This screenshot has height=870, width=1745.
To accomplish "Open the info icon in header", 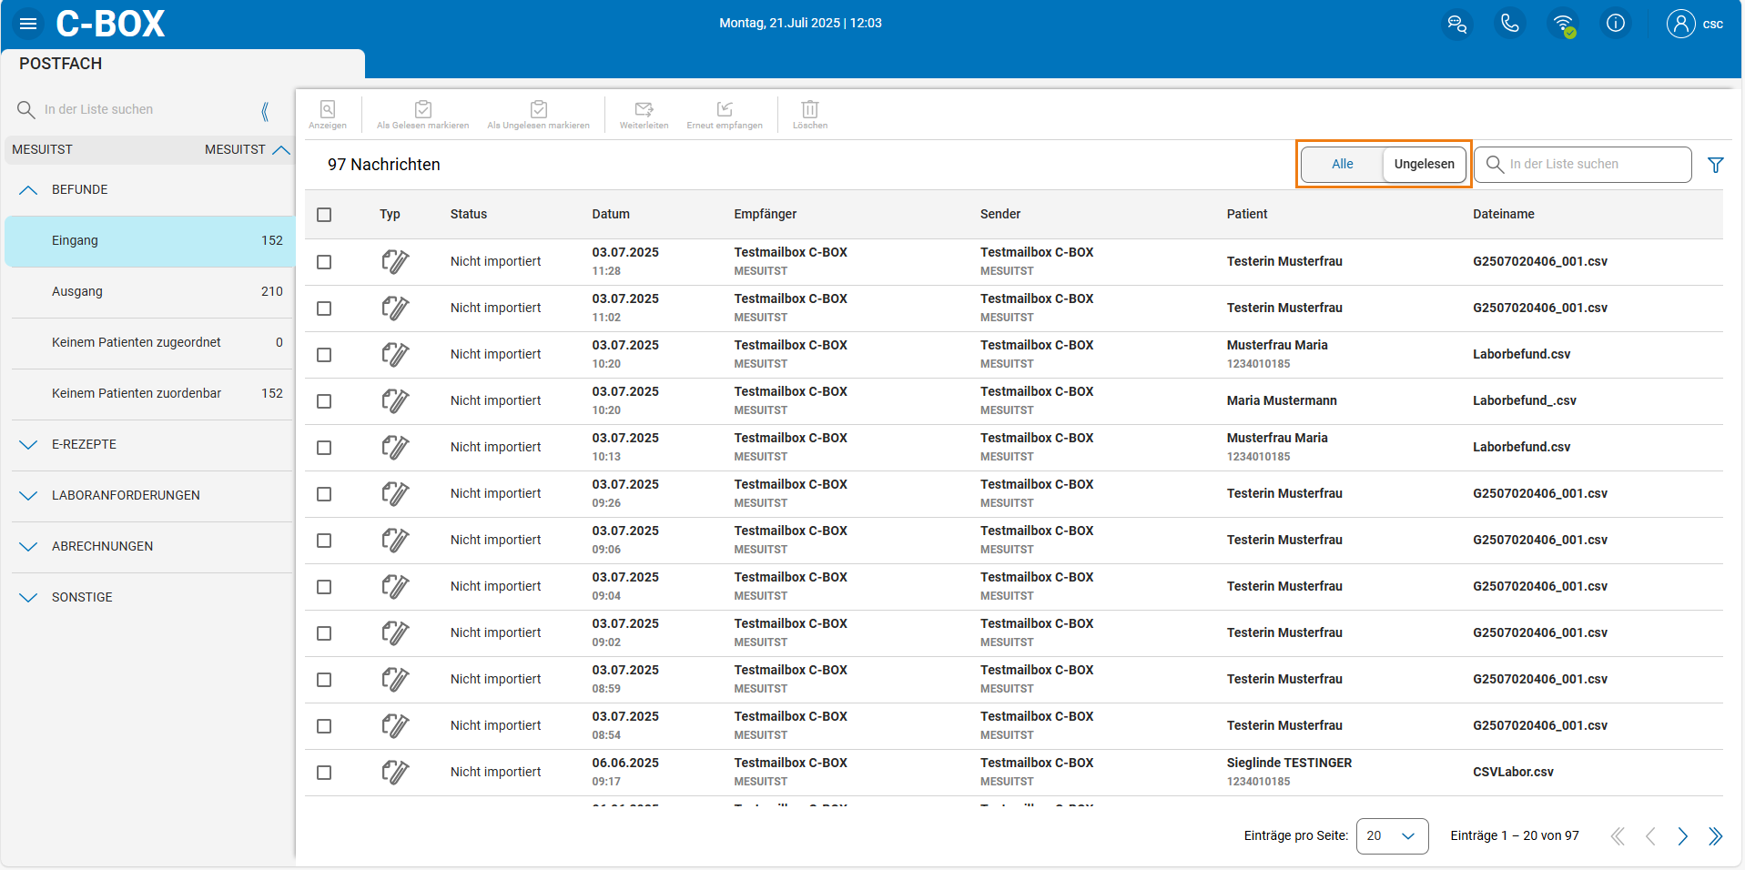I will [x=1615, y=24].
